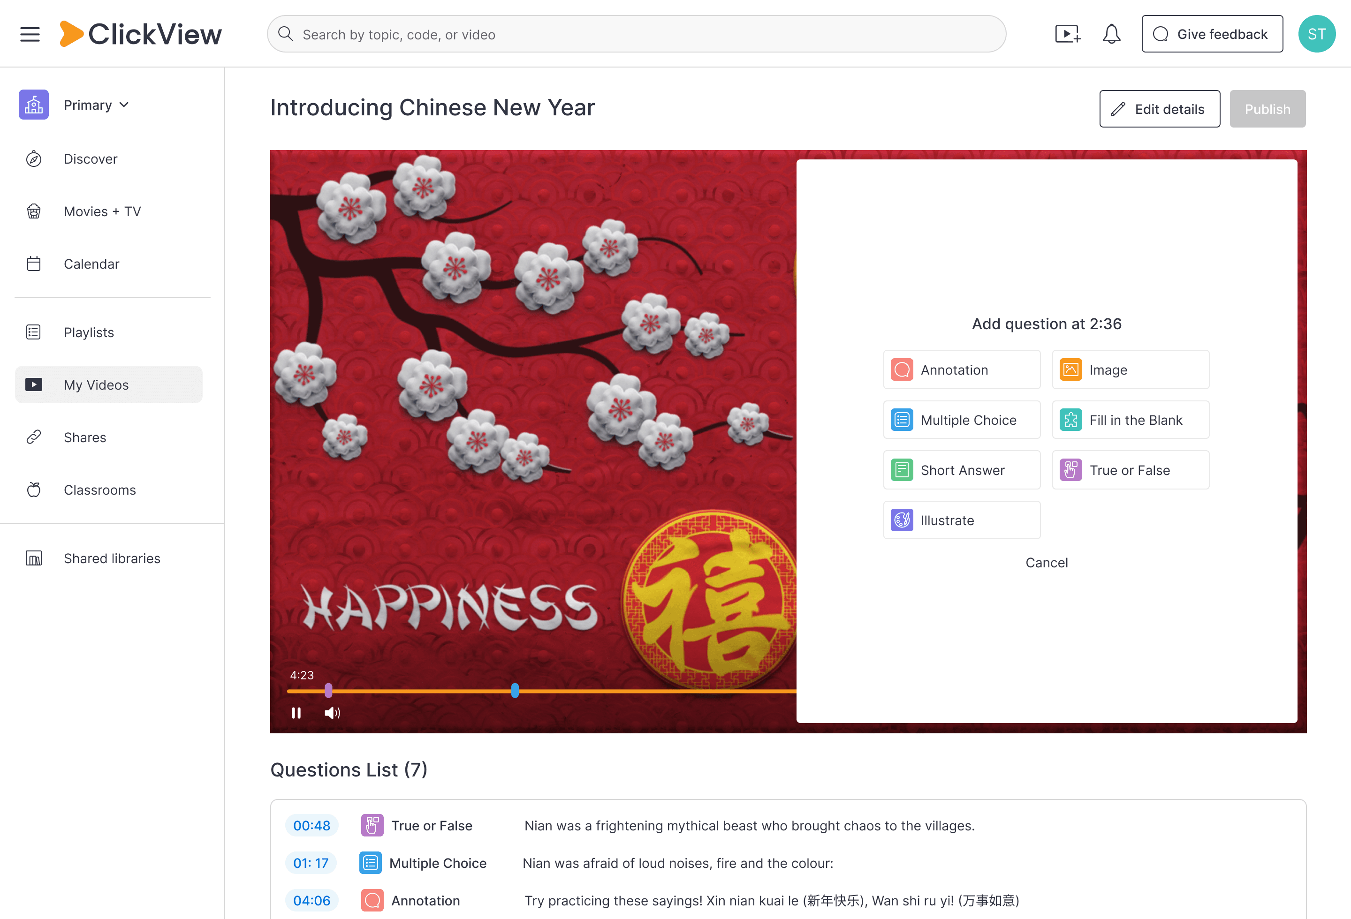
Task: Open the hamburger navigation menu
Action: click(x=30, y=34)
